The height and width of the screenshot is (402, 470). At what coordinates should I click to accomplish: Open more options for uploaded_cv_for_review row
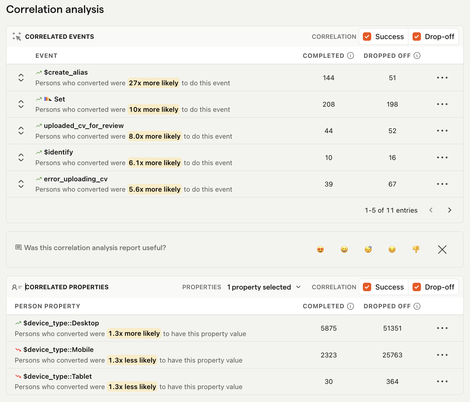(442, 131)
